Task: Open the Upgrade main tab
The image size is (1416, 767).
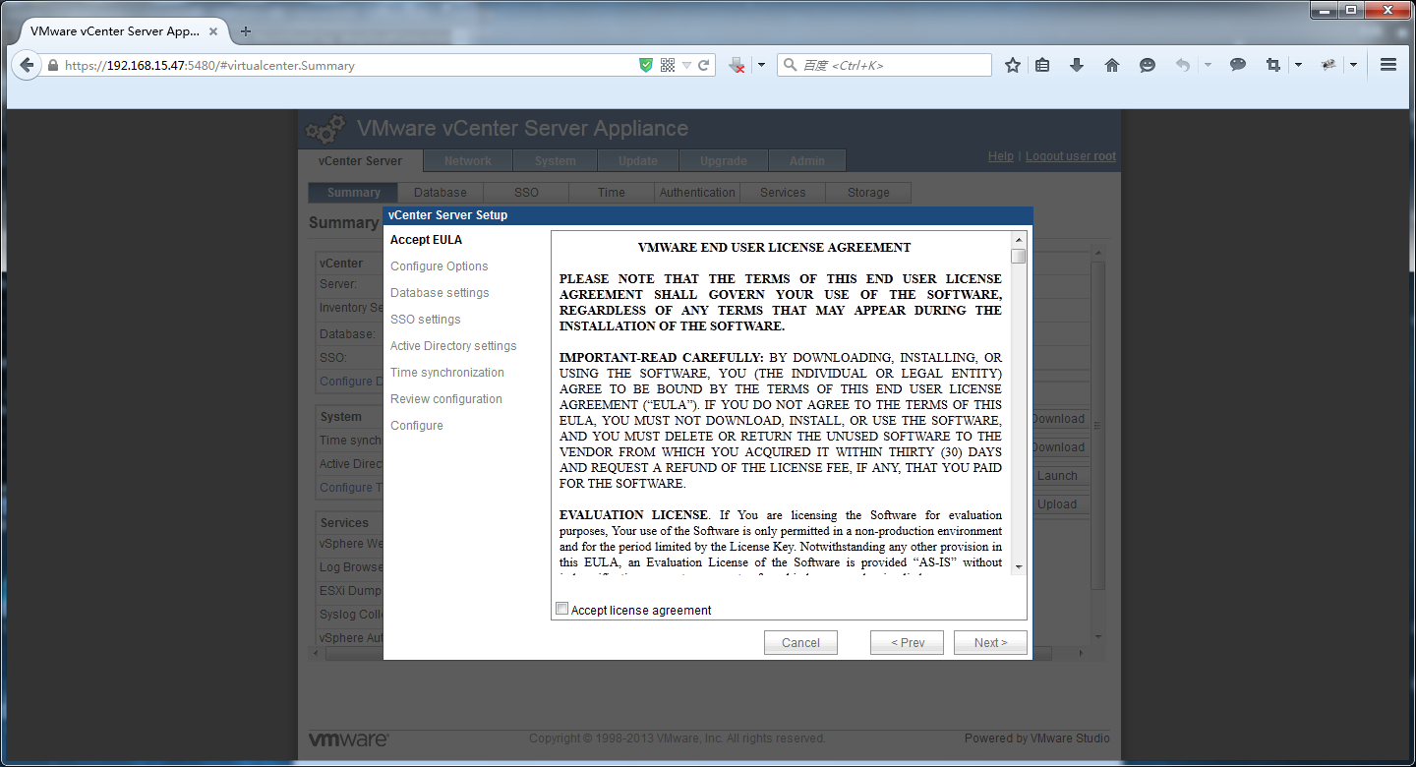Action: [724, 161]
